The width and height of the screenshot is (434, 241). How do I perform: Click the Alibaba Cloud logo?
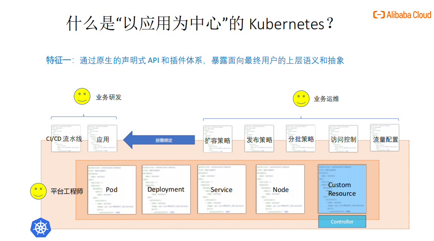click(x=402, y=15)
